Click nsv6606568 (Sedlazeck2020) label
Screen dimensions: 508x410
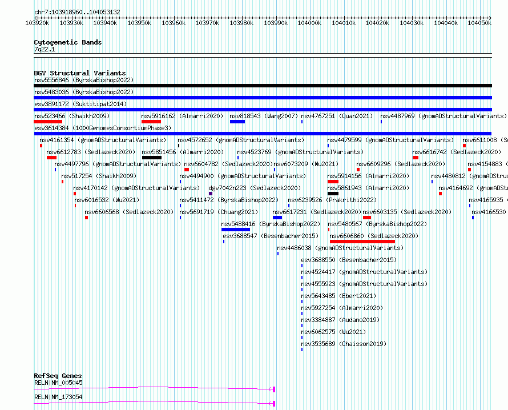129,212
